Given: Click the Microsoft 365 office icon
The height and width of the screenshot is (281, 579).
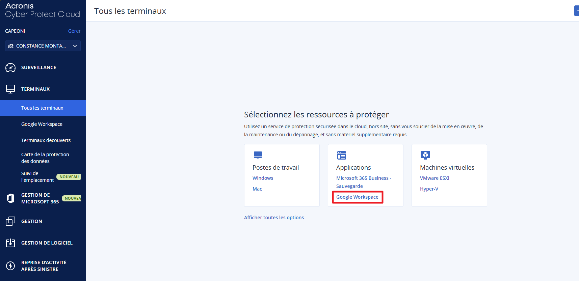Looking at the screenshot, I should click(10, 198).
